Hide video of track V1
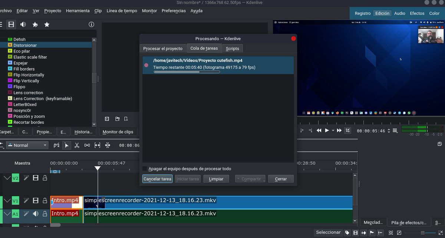Screen dimensions: 445x238 36,201
